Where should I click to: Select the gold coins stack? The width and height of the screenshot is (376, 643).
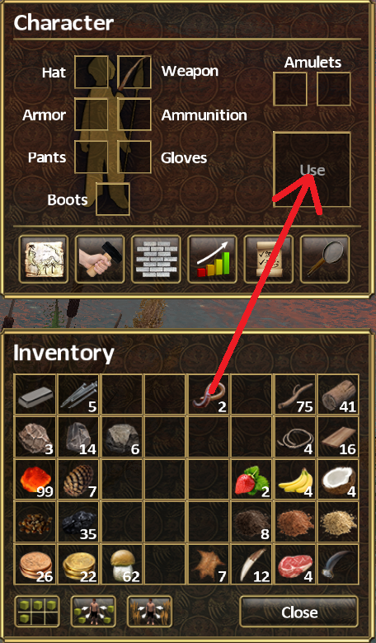pyautogui.click(x=78, y=565)
